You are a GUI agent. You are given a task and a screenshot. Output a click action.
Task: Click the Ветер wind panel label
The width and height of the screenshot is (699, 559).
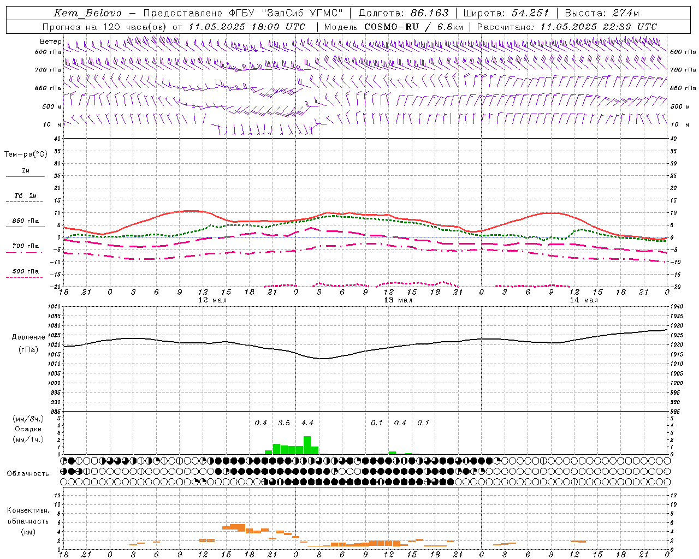pos(51,41)
